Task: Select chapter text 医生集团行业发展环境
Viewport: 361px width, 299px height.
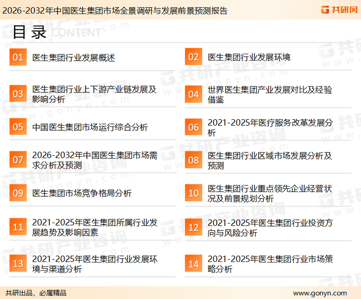Action: click(x=249, y=57)
